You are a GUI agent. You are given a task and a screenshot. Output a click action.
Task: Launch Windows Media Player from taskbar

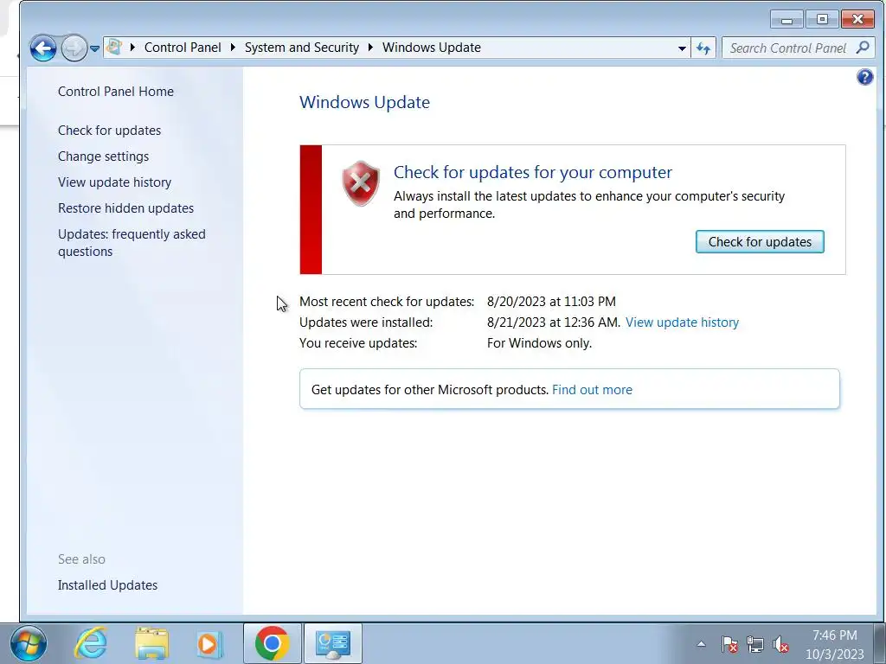[x=209, y=643]
